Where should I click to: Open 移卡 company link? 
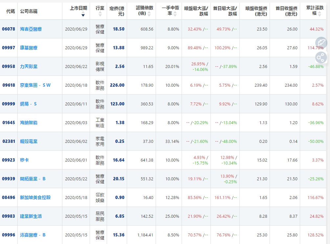click(24, 160)
